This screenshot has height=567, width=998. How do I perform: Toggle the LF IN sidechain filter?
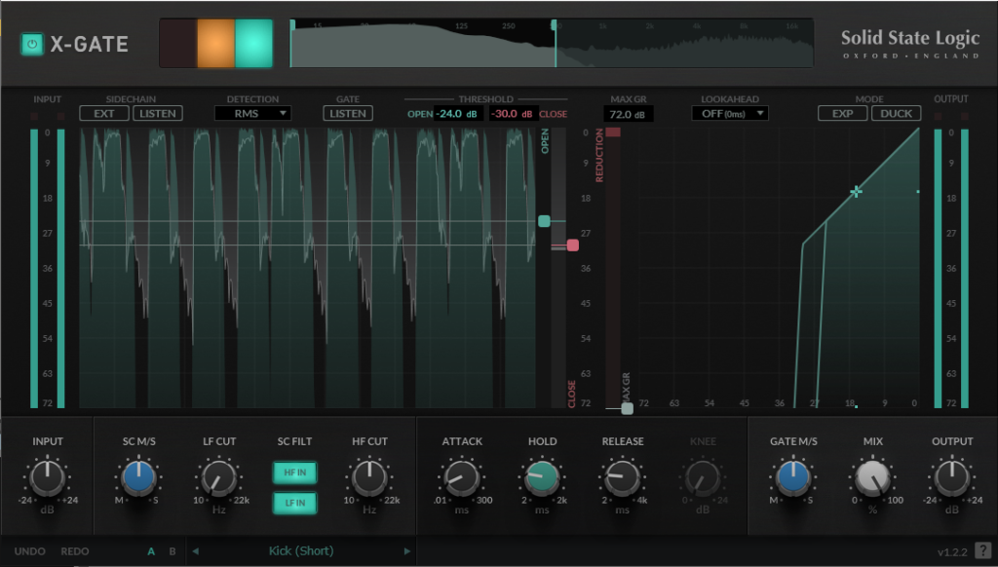click(x=294, y=503)
